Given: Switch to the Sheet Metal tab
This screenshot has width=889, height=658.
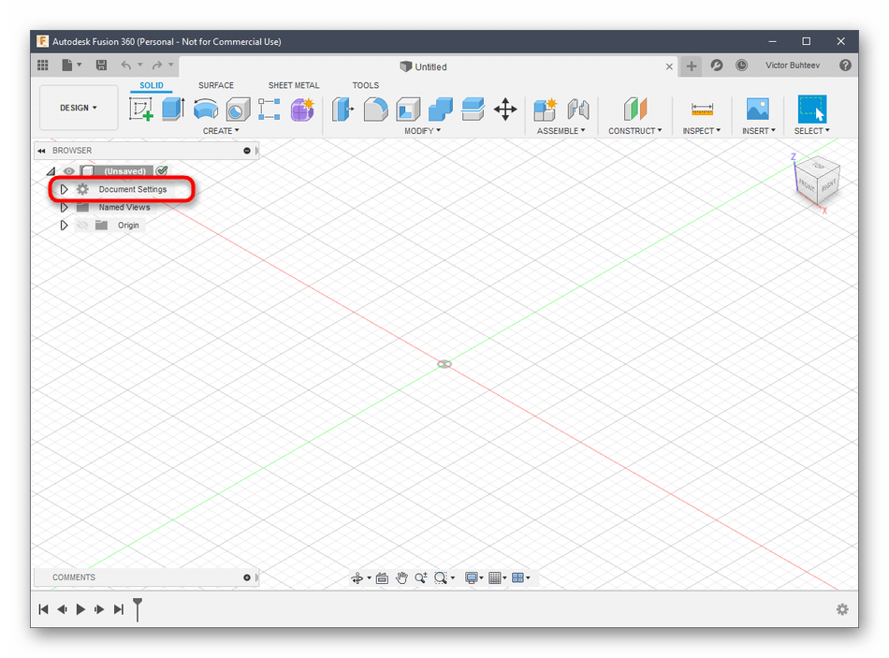Looking at the screenshot, I should click(x=294, y=85).
